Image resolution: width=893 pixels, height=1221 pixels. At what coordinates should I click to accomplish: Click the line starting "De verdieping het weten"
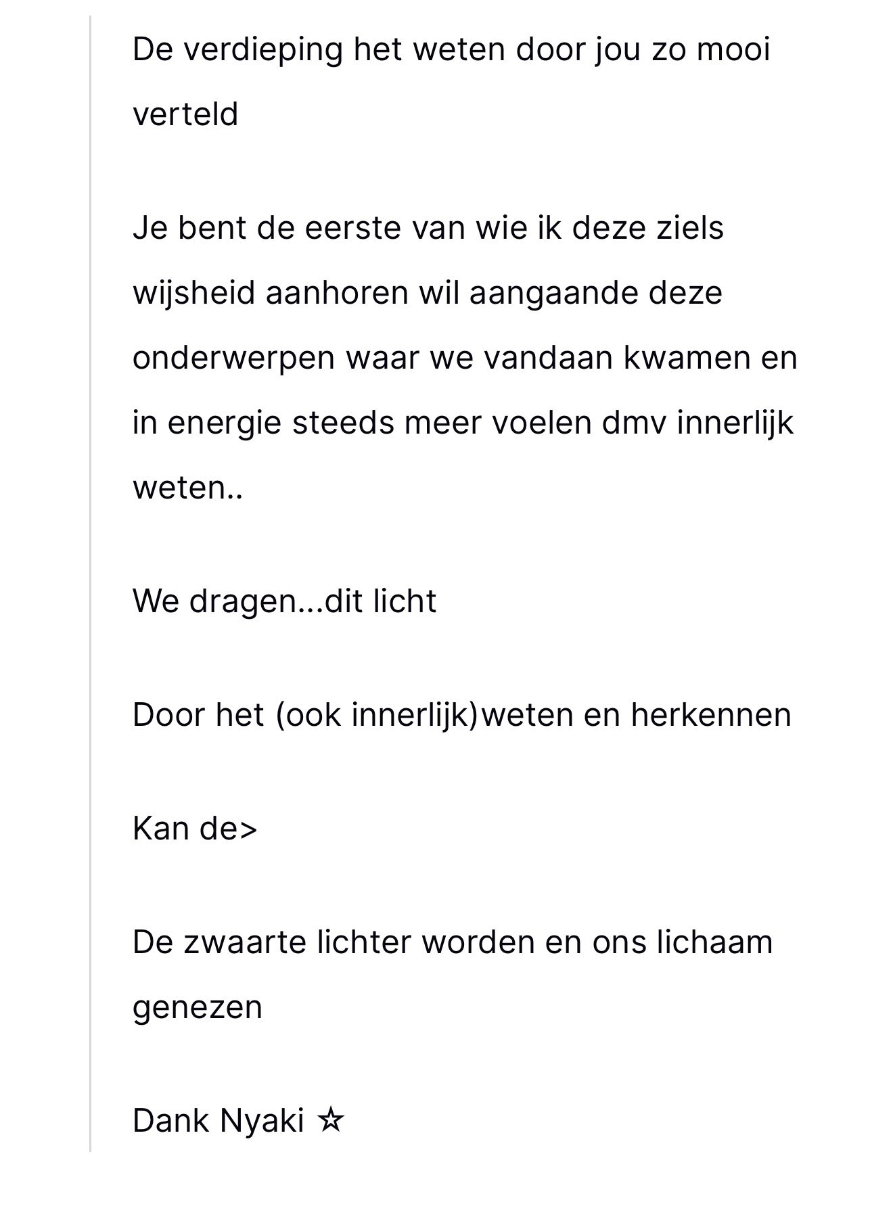pyautogui.click(x=451, y=49)
